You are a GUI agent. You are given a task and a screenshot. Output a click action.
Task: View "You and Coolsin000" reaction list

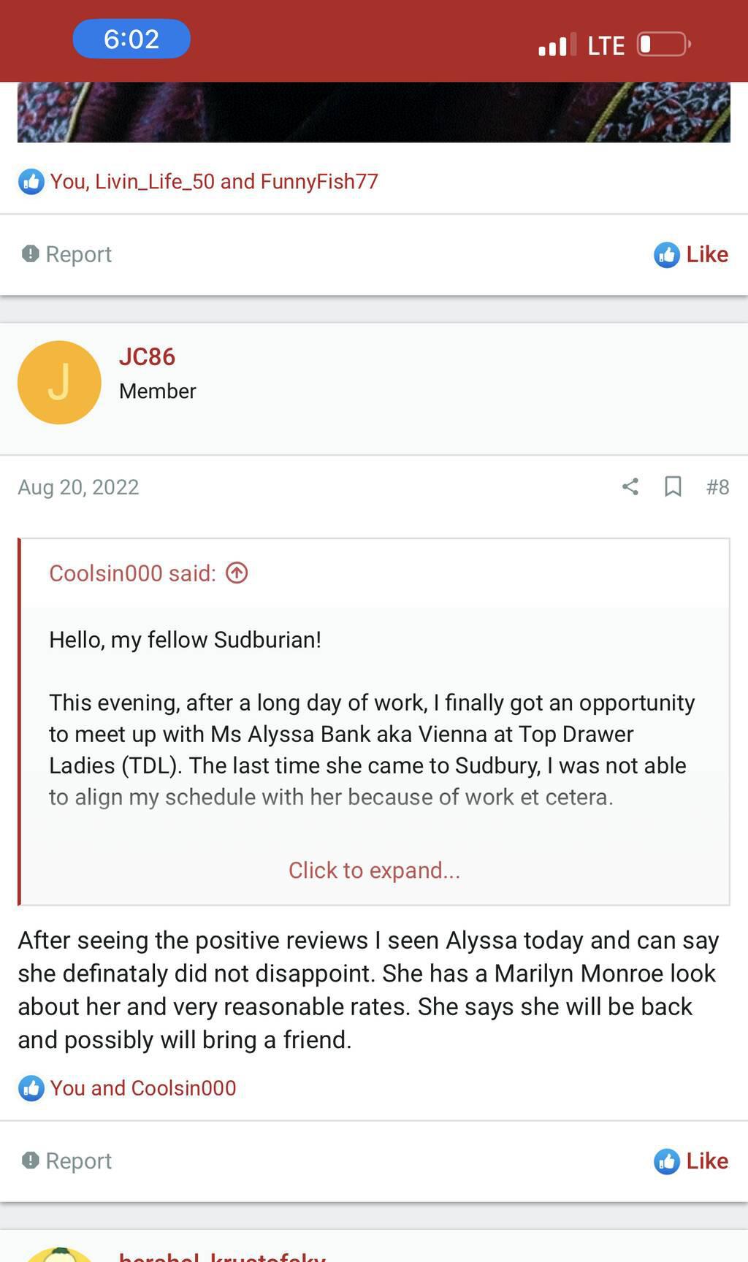(142, 1087)
